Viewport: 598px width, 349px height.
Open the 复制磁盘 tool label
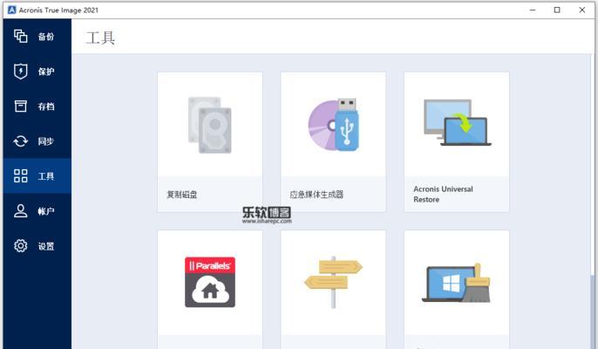point(182,195)
